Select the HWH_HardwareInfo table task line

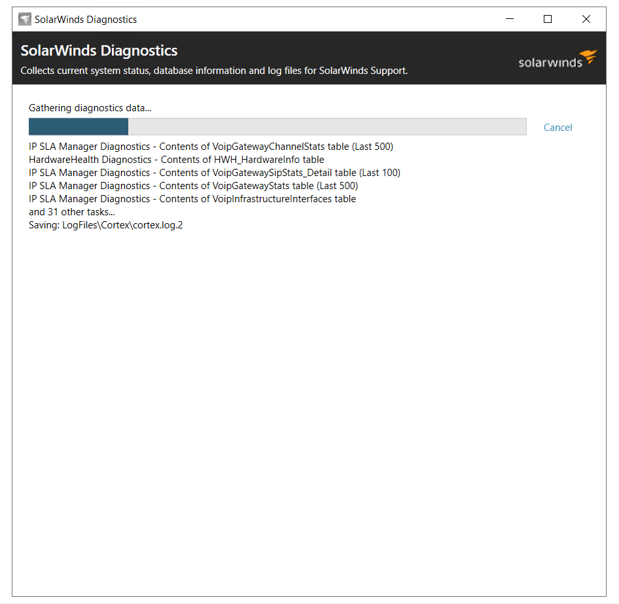[x=177, y=160]
